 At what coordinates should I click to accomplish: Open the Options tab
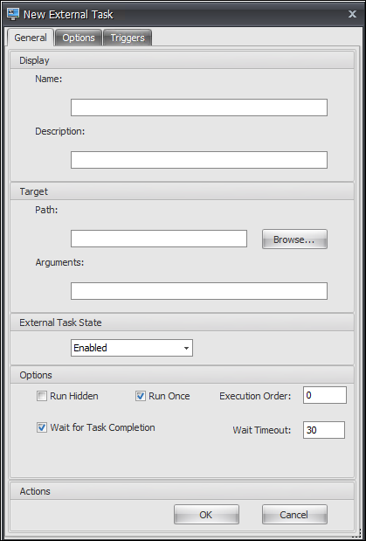click(79, 38)
